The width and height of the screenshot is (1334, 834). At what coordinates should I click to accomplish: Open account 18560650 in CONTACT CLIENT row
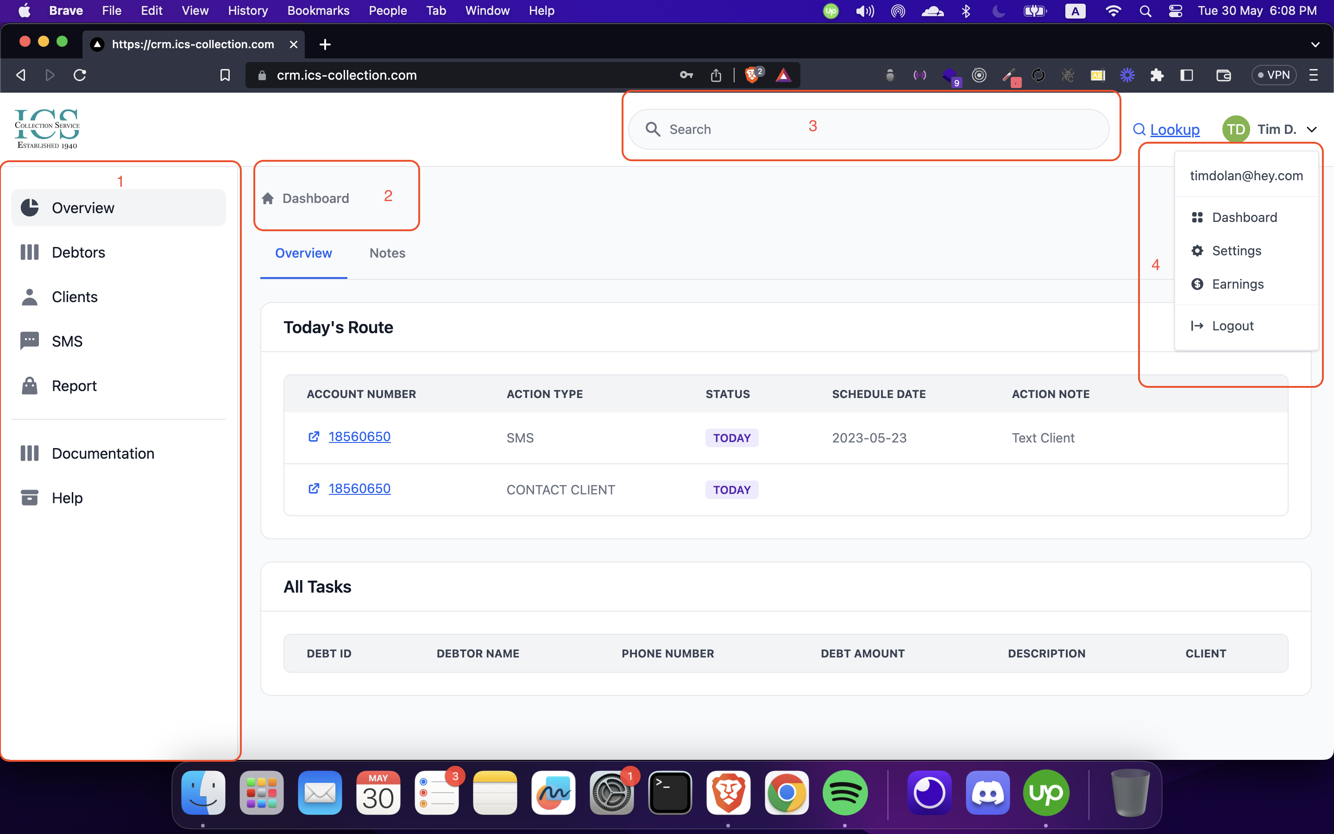pyautogui.click(x=359, y=489)
